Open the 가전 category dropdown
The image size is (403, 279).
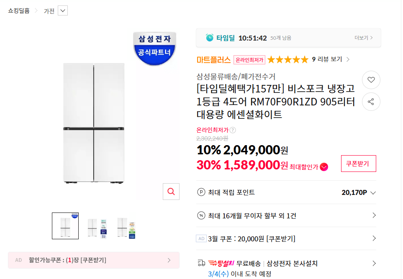(62, 10)
